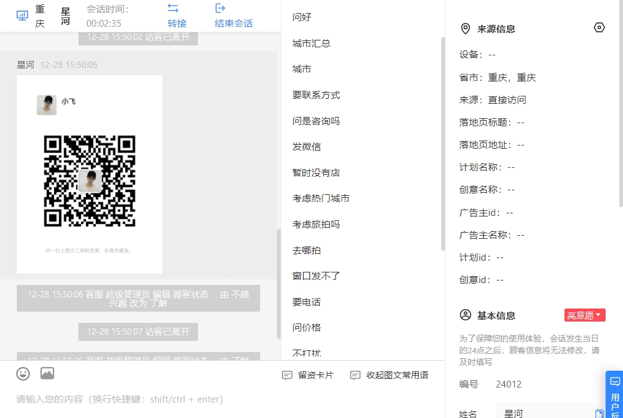
Task: Select quick reply 考虑旅拍吗
Action: [x=316, y=225]
